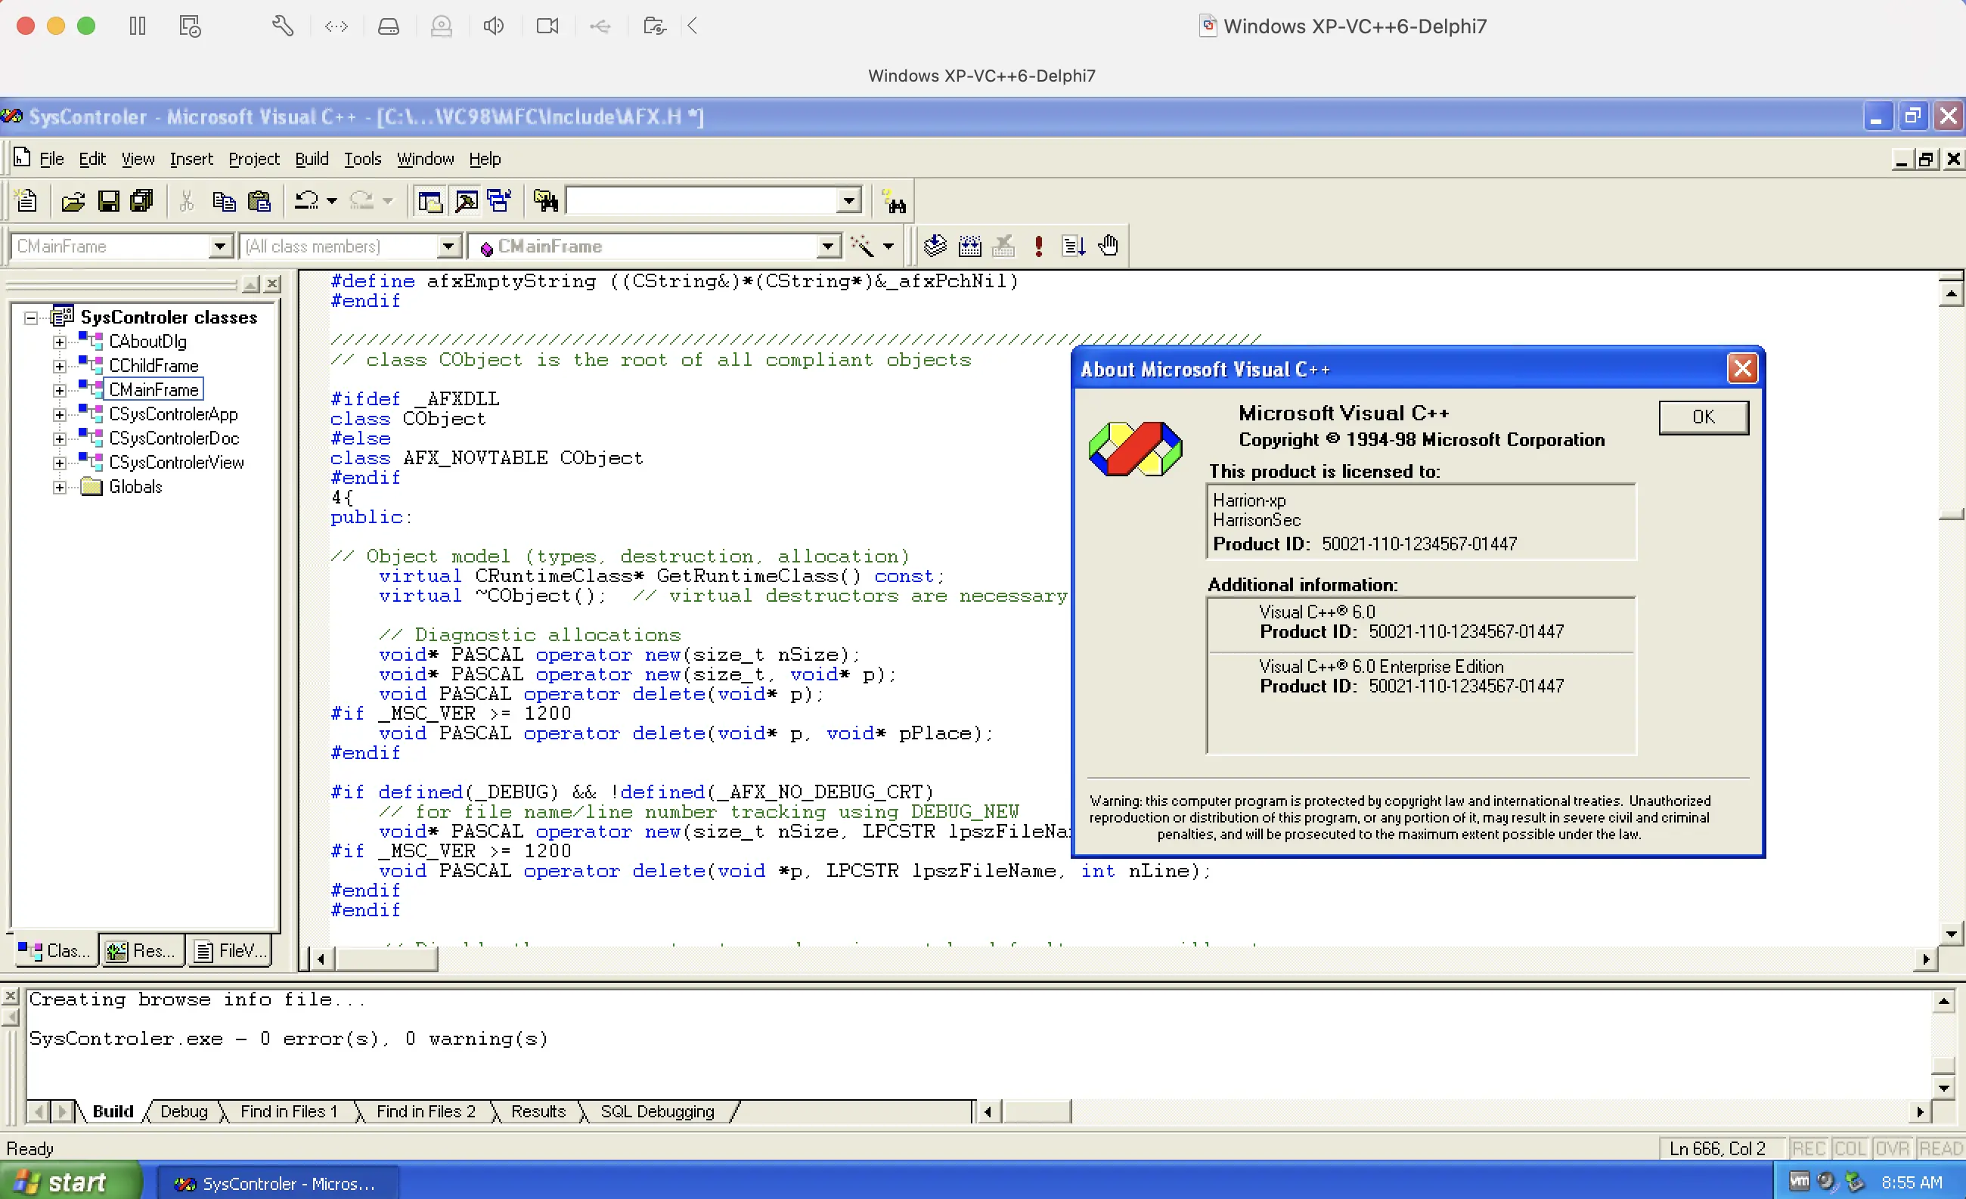Open VM snapshot manager icon
The width and height of the screenshot is (1966, 1199).
[x=190, y=26]
